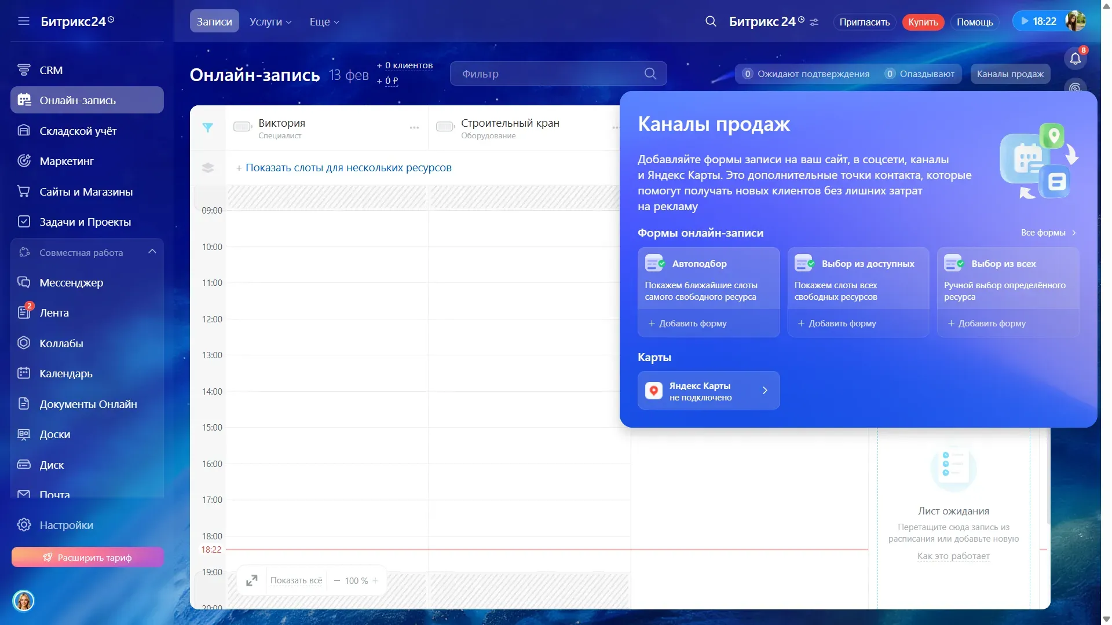This screenshot has height=625, width=1112.
Task: Collapse the Совместная работа section
Action: [152, 252]
